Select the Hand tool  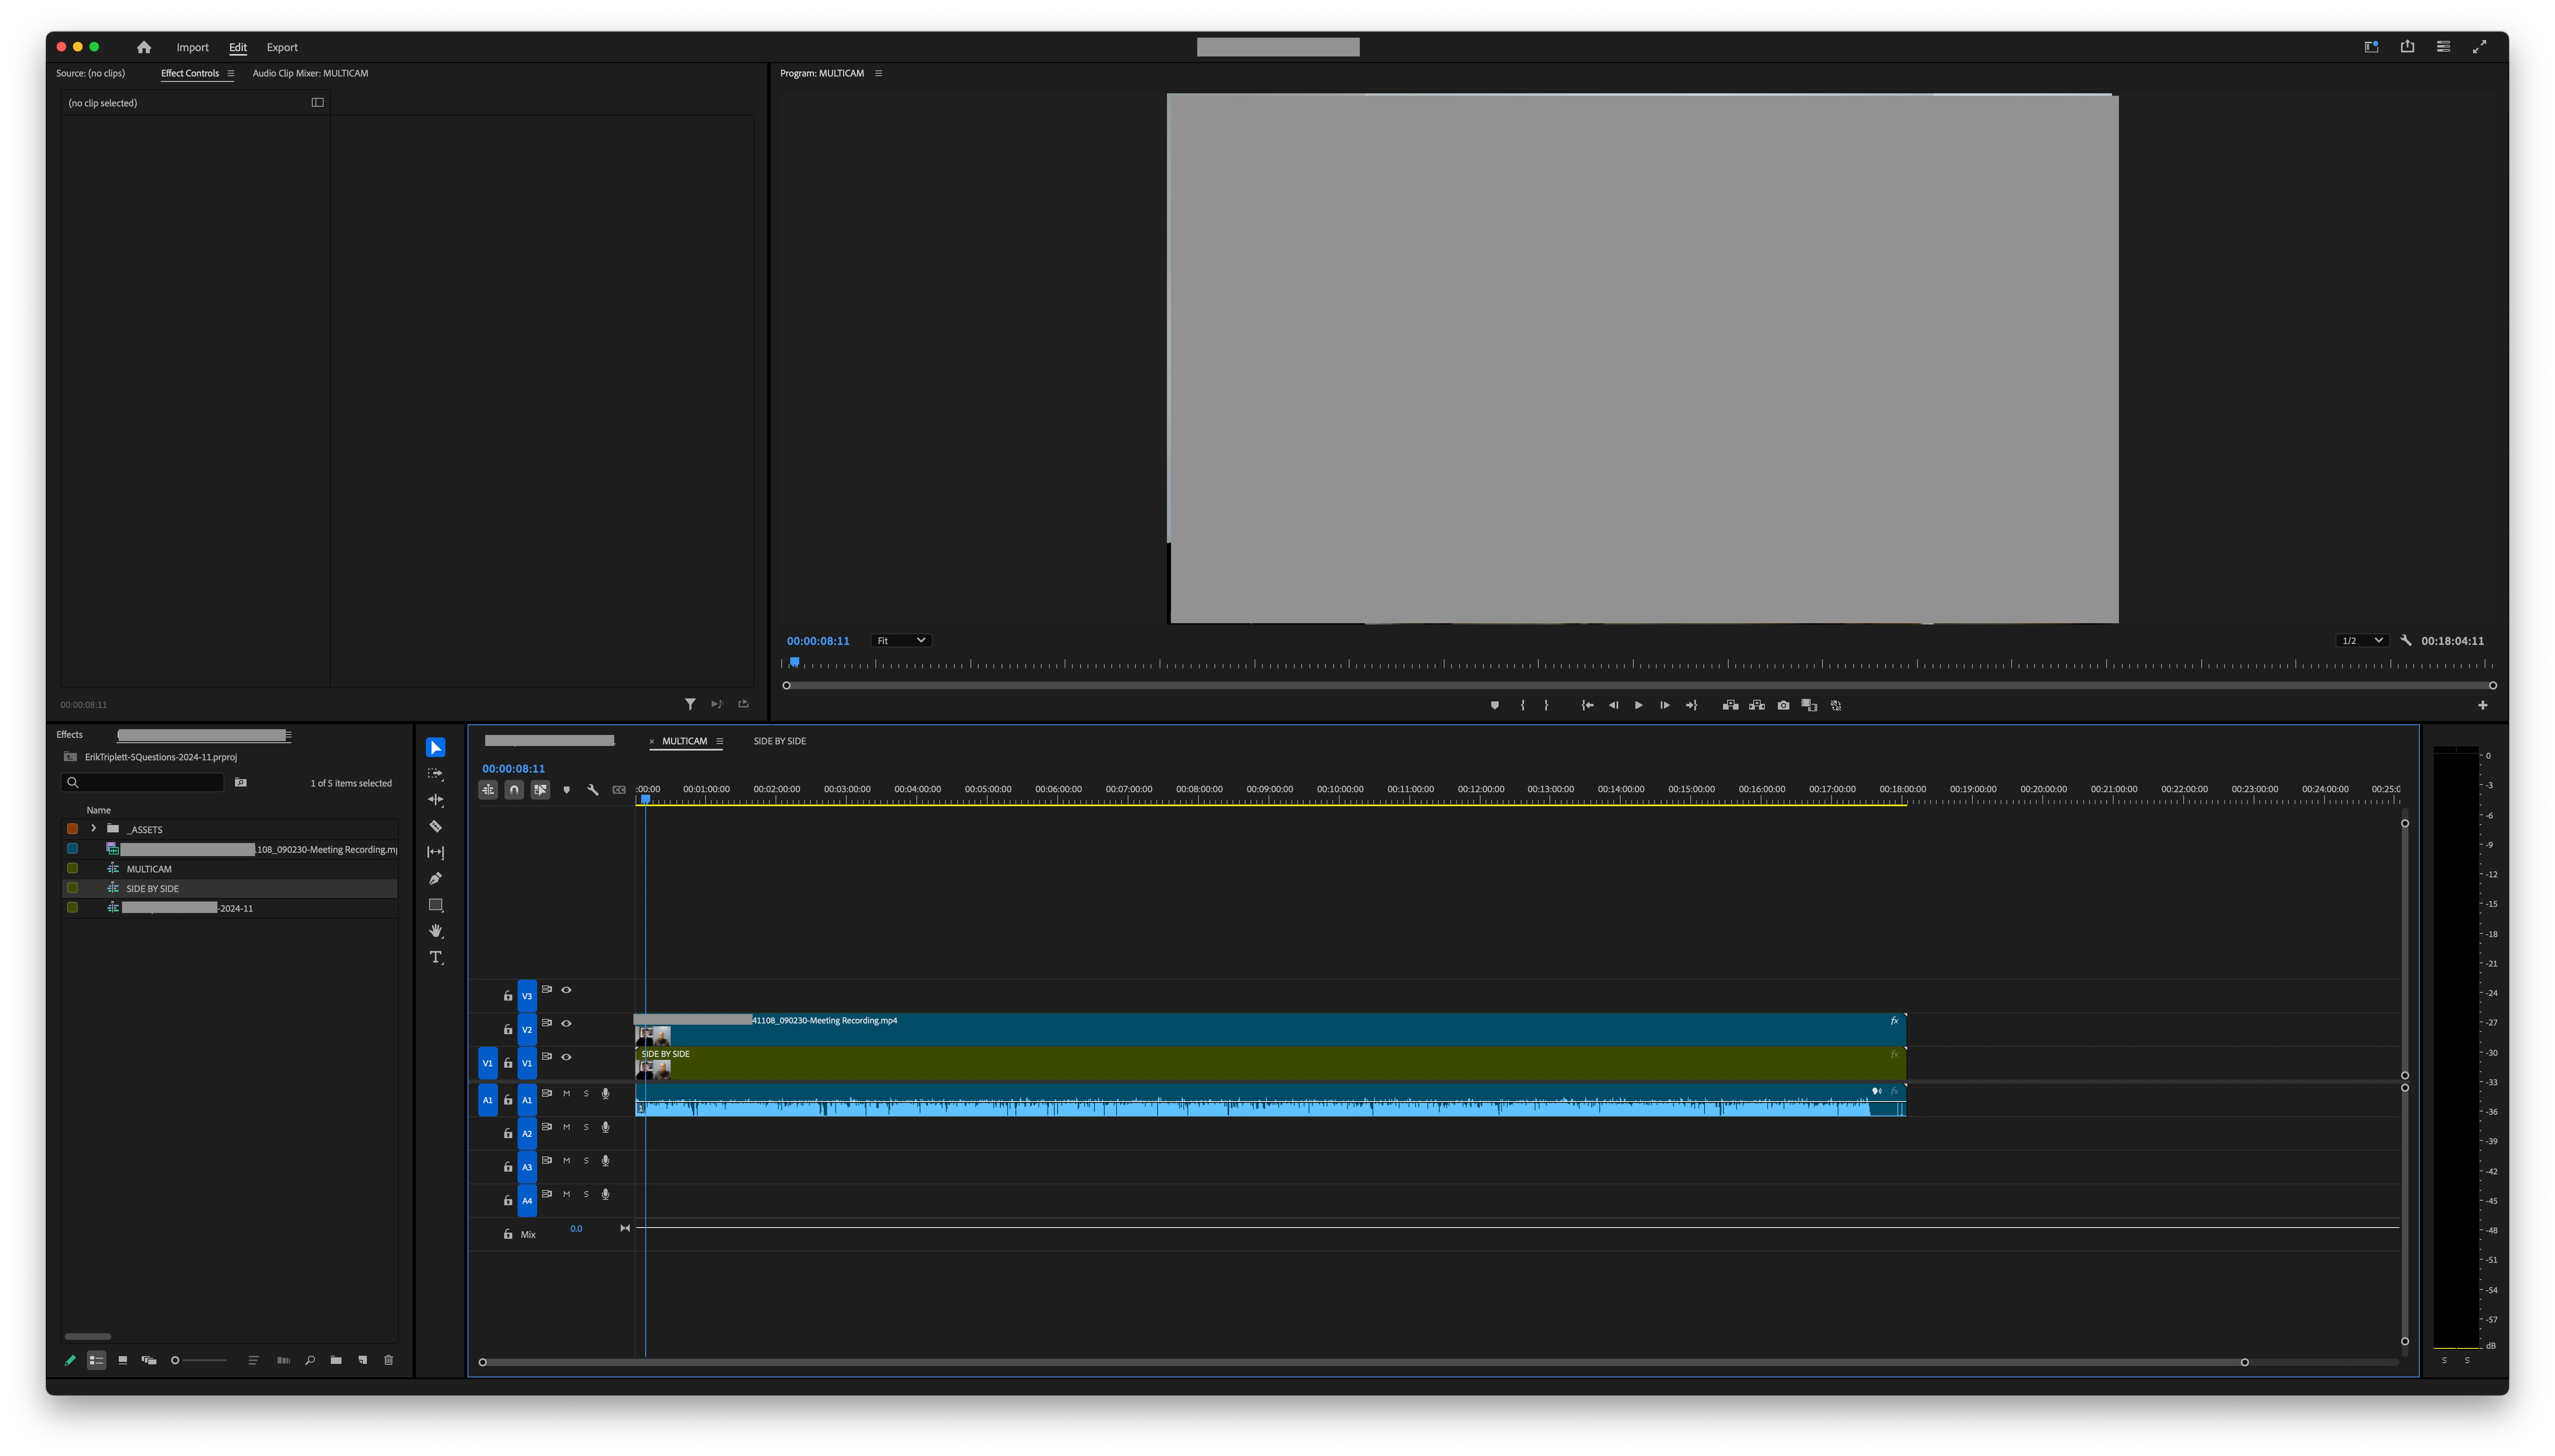click(435, 931)
